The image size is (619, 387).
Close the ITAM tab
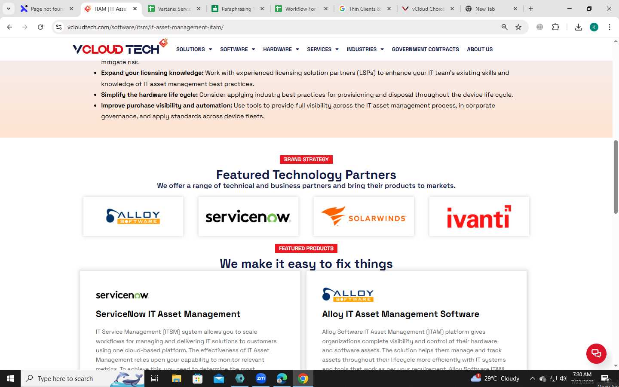click(x=135, y=9)
